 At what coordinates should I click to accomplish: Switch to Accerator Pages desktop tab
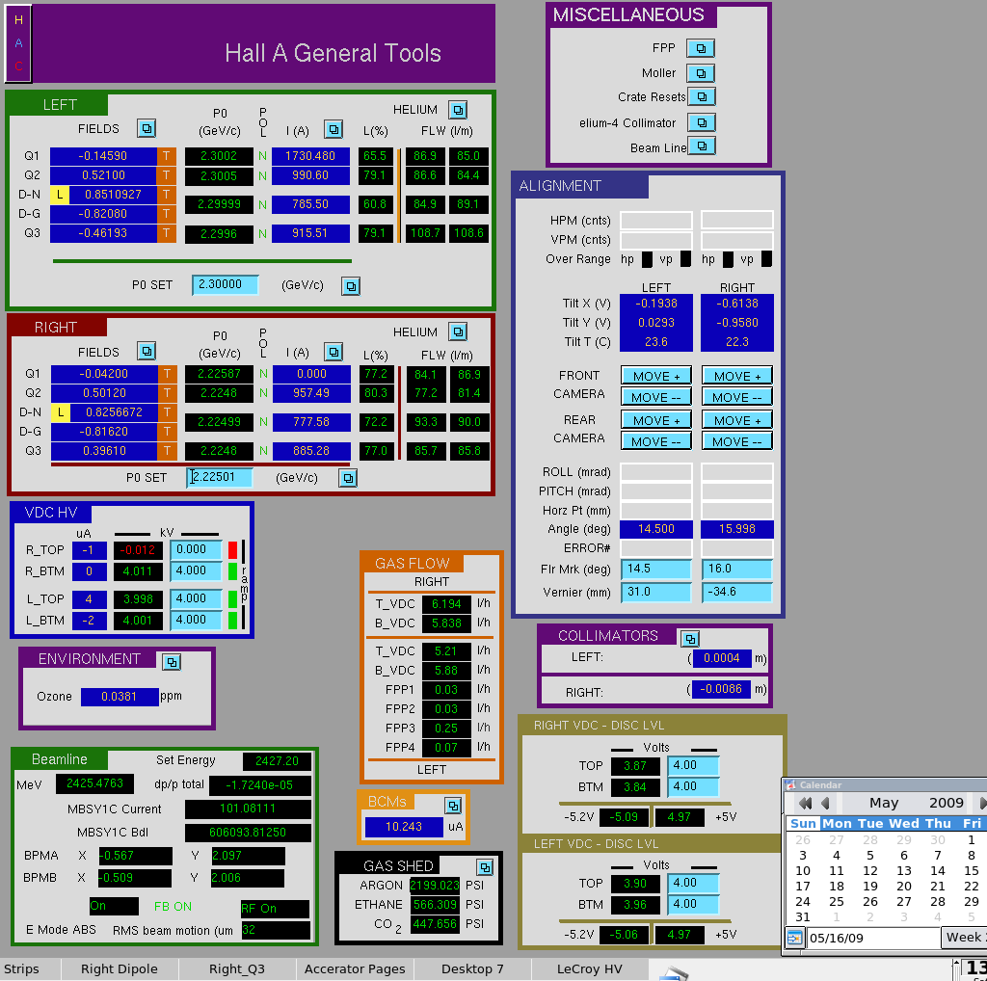(355, 969)
